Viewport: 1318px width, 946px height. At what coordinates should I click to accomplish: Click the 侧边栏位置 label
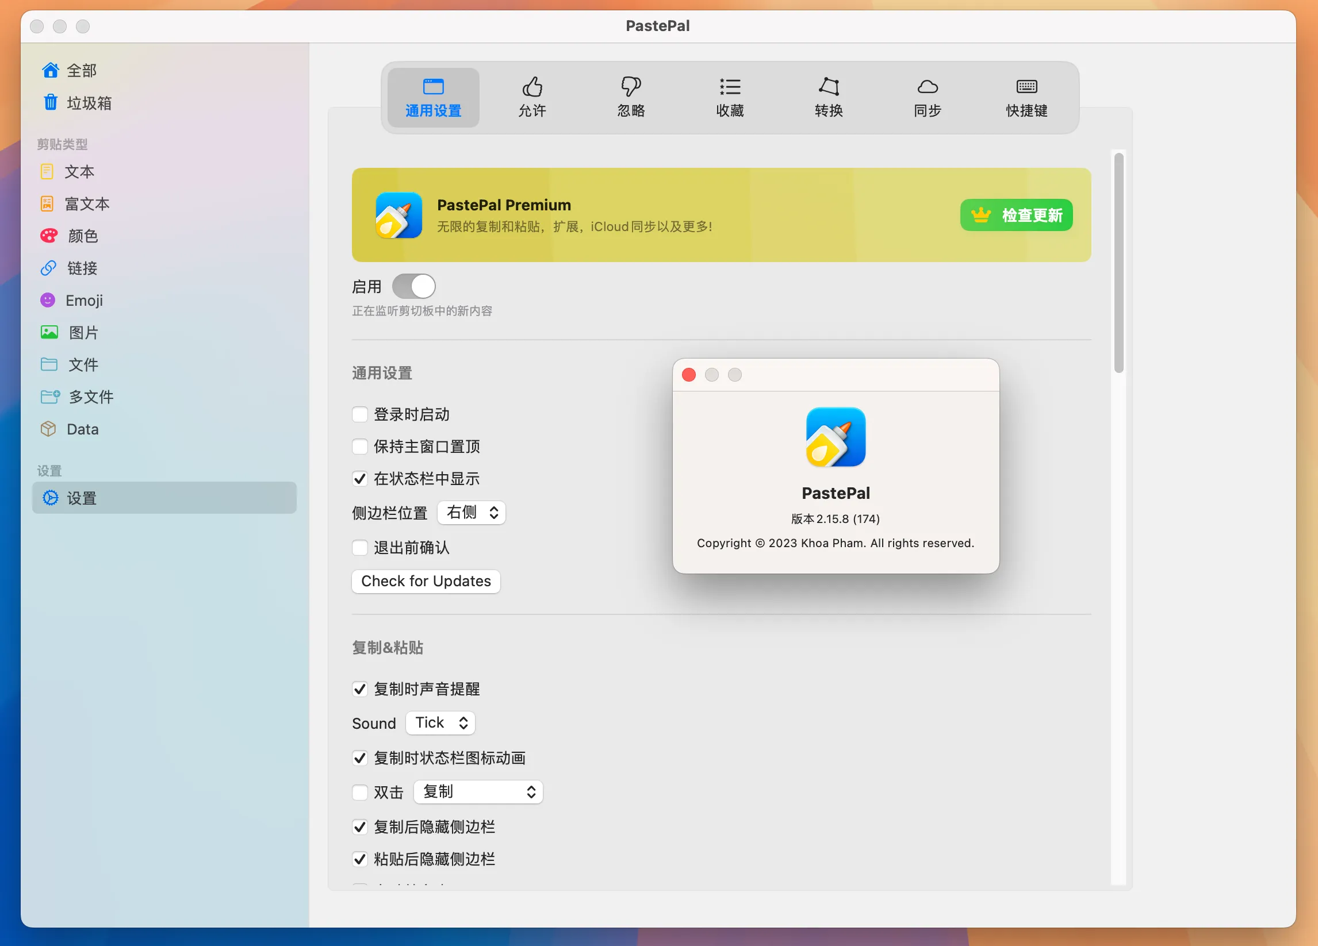(x=389, y=513)
